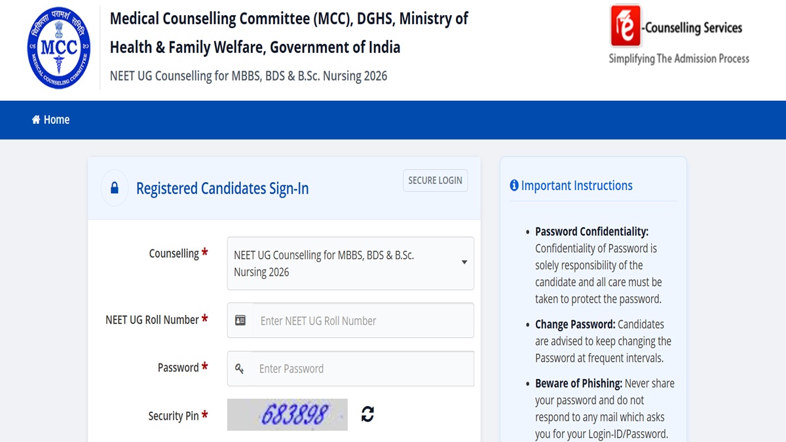Viewport: 786px width, 442px height.
Task: Click the red e-Counselling Services logo
Action: coord(624,26)
